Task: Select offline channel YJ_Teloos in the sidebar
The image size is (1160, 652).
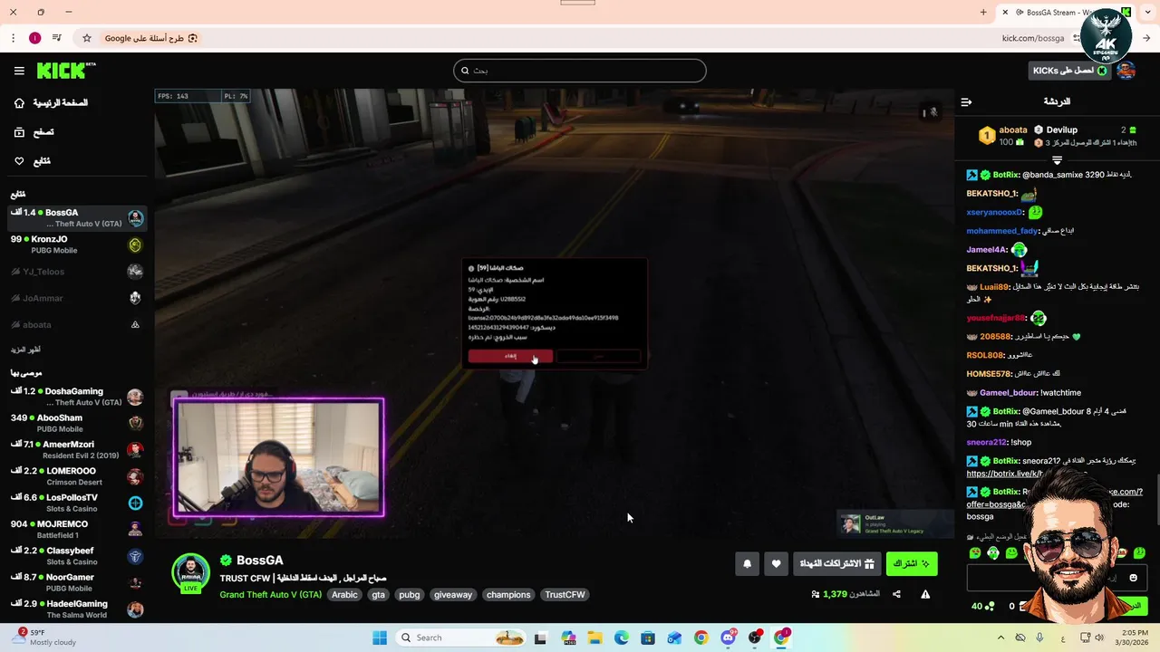Action: [x=77, y=272]
